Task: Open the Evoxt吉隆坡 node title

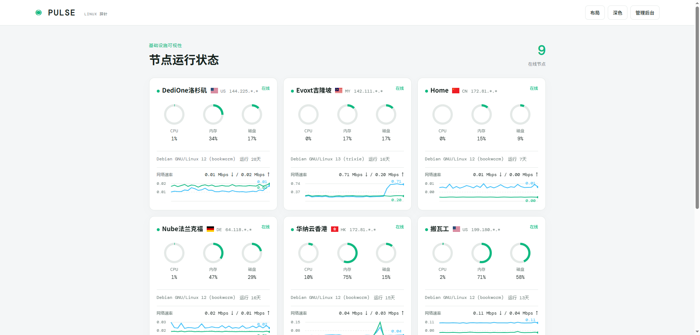Action: click(x=314, y=90)
